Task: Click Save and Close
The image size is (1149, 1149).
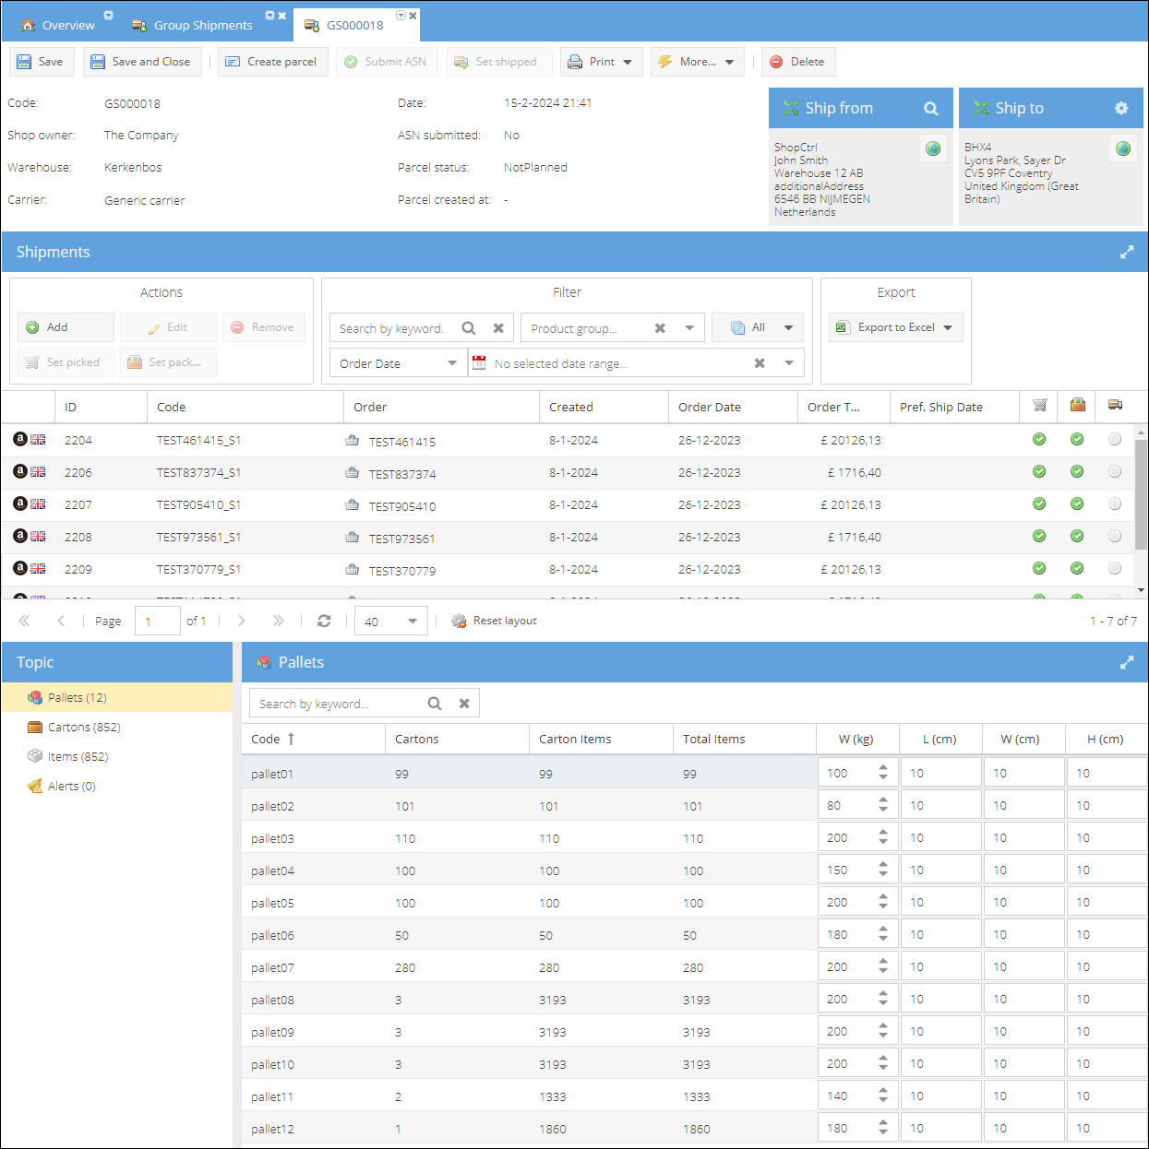Action: click(142, 62)
